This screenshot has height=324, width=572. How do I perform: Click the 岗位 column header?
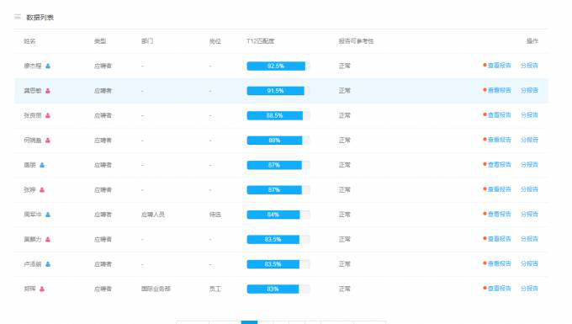pos(214,41)
